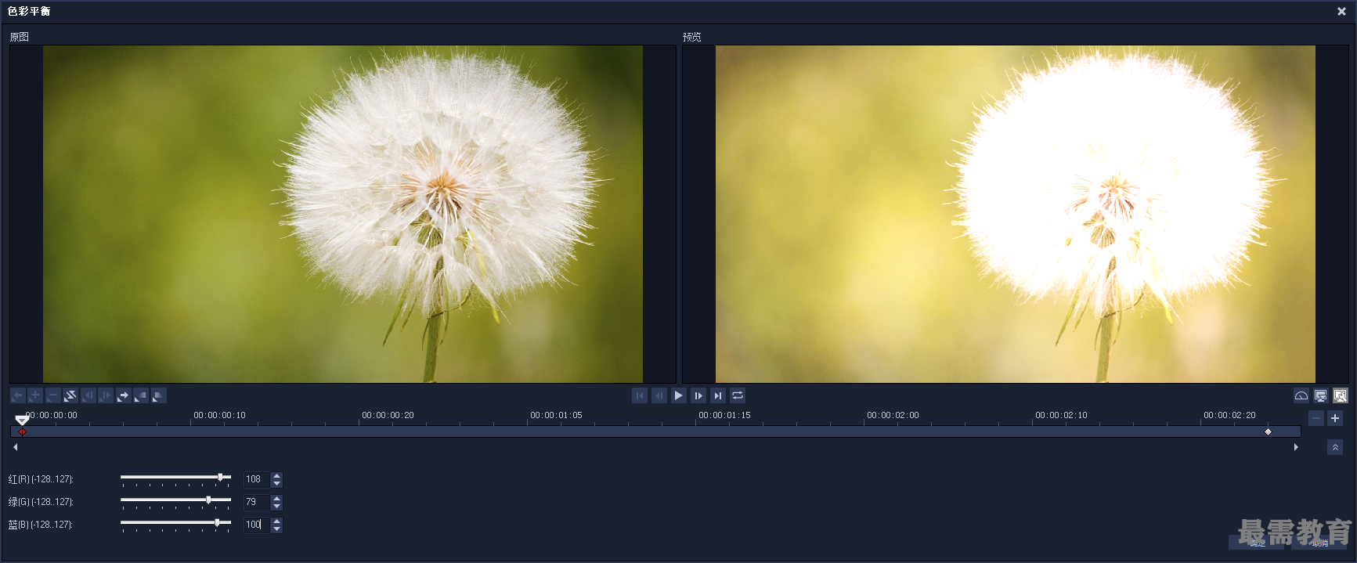Toggle repeat loop playback
This screenshot has height=563, width=1357.
coord(738,396)
